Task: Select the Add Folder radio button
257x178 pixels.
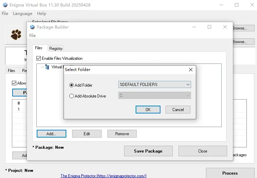Action: (x=71, y=85)
